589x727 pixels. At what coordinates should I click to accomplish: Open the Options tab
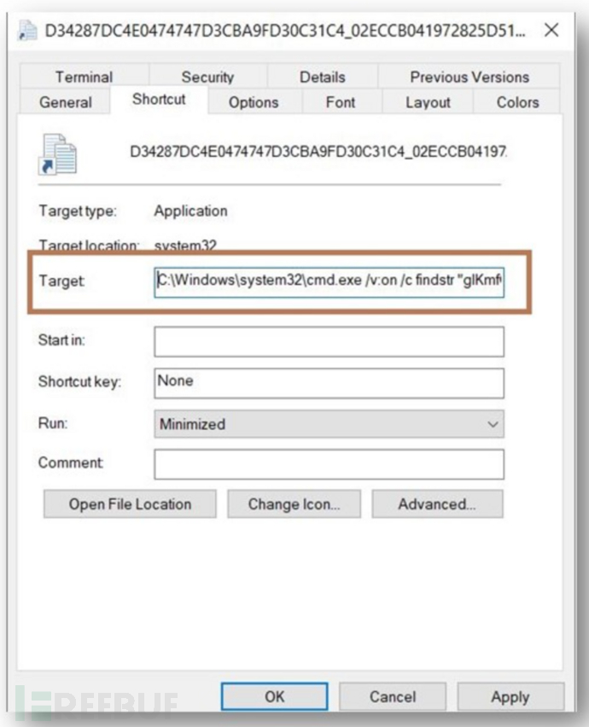[x=254, y=102]
